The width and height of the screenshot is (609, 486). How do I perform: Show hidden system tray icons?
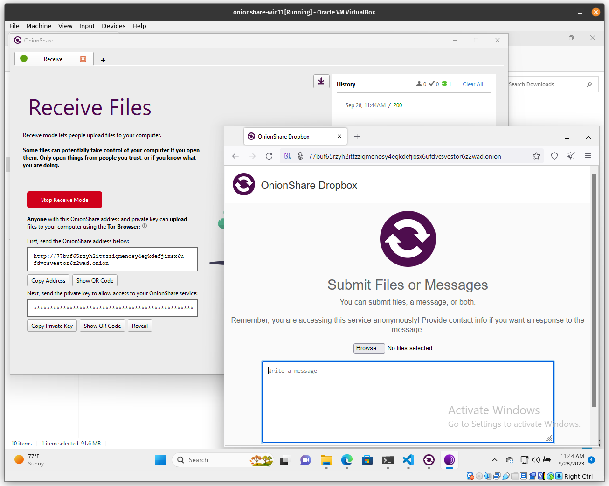(494, 459)
